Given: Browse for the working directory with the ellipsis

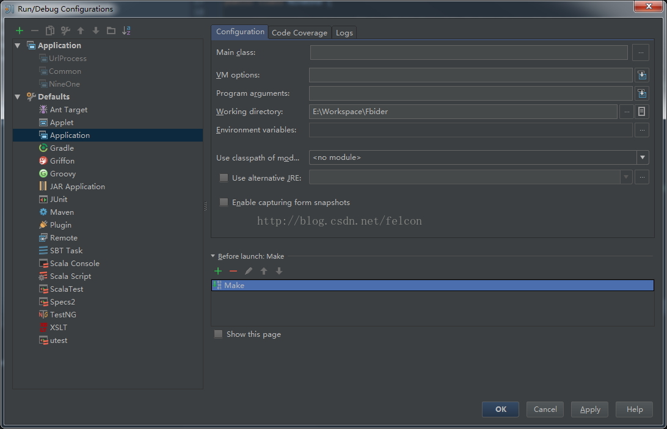Looking at the screenshot, I should pyautogui.click(x=627, y=112).
